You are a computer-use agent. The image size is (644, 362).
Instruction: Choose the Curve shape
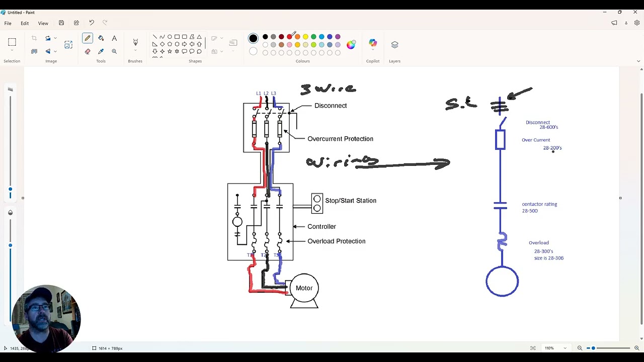tap(162, 37)
